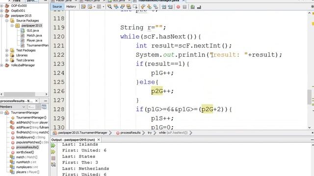Select sortBySead method in Navigator
This screenshot has height=176, width=314.
(x=25, y=152)
